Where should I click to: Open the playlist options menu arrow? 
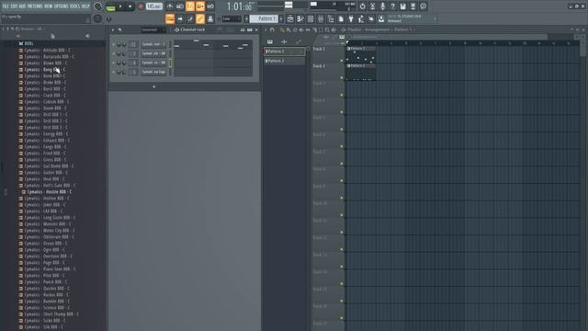(266, 29)
